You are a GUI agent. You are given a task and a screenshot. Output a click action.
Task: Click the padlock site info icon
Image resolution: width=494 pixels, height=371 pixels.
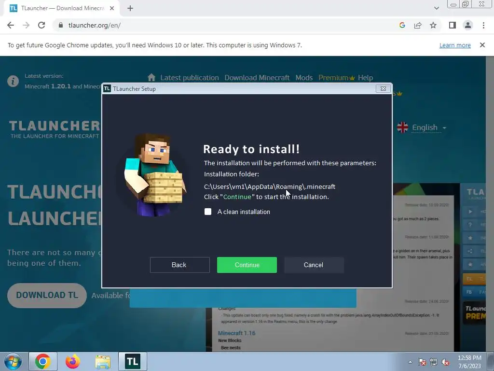(x=61, y=25)
